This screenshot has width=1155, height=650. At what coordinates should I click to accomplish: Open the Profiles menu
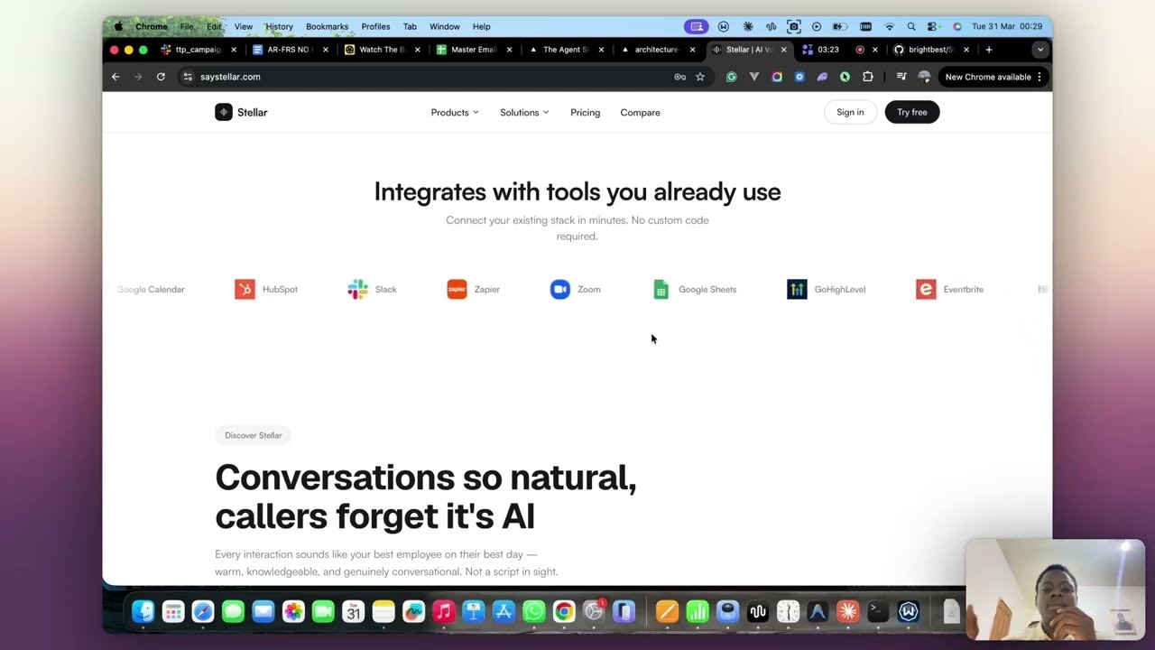pyautogui.click(x=375, y=26)
